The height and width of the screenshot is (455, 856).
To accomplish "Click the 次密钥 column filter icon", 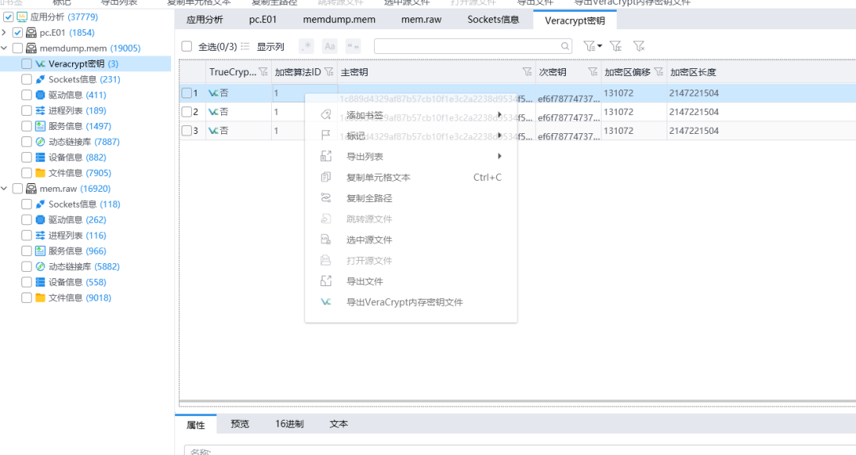I will (x=593, y=72).
